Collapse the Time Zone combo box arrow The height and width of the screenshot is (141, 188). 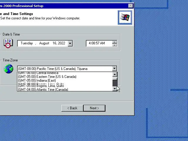[114, 68]
